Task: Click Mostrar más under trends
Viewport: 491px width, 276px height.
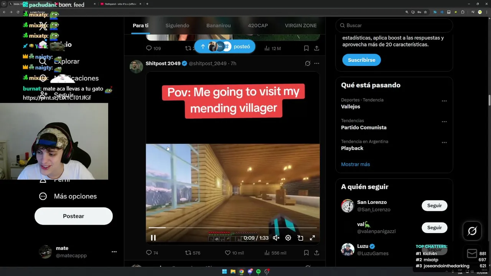Action: click(356, 164)
